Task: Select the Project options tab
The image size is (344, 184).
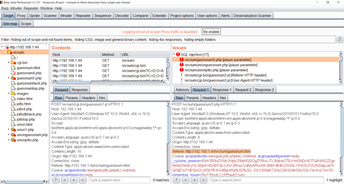Action: pyautogui.click(x=182, y=16)
